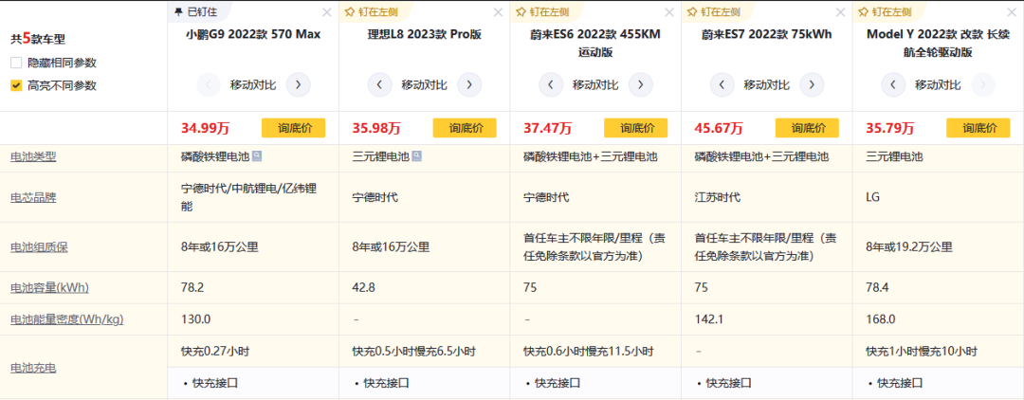Open 蔚来ES6 2022款 455KM 运动版 title
The height and width of the screenshot is (400, 1024).
click(x=595, y=43)
